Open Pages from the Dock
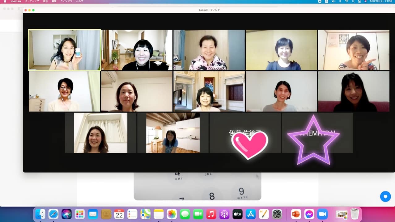 [x=264, y=214]
